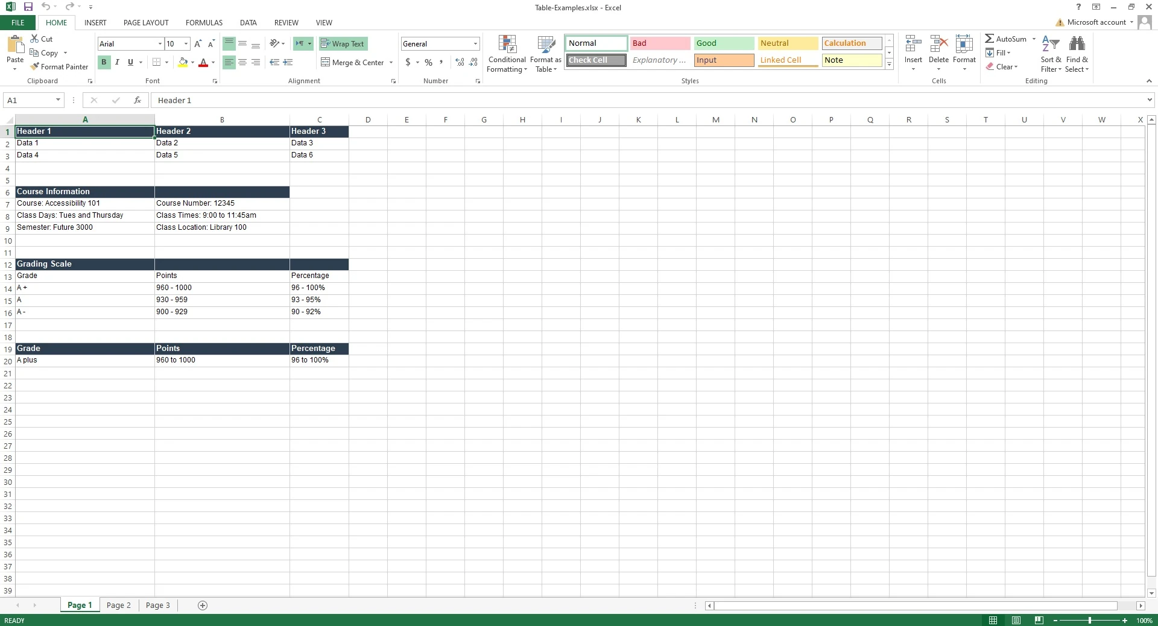Open the cell Borders icon

click(x=156, y=62)
